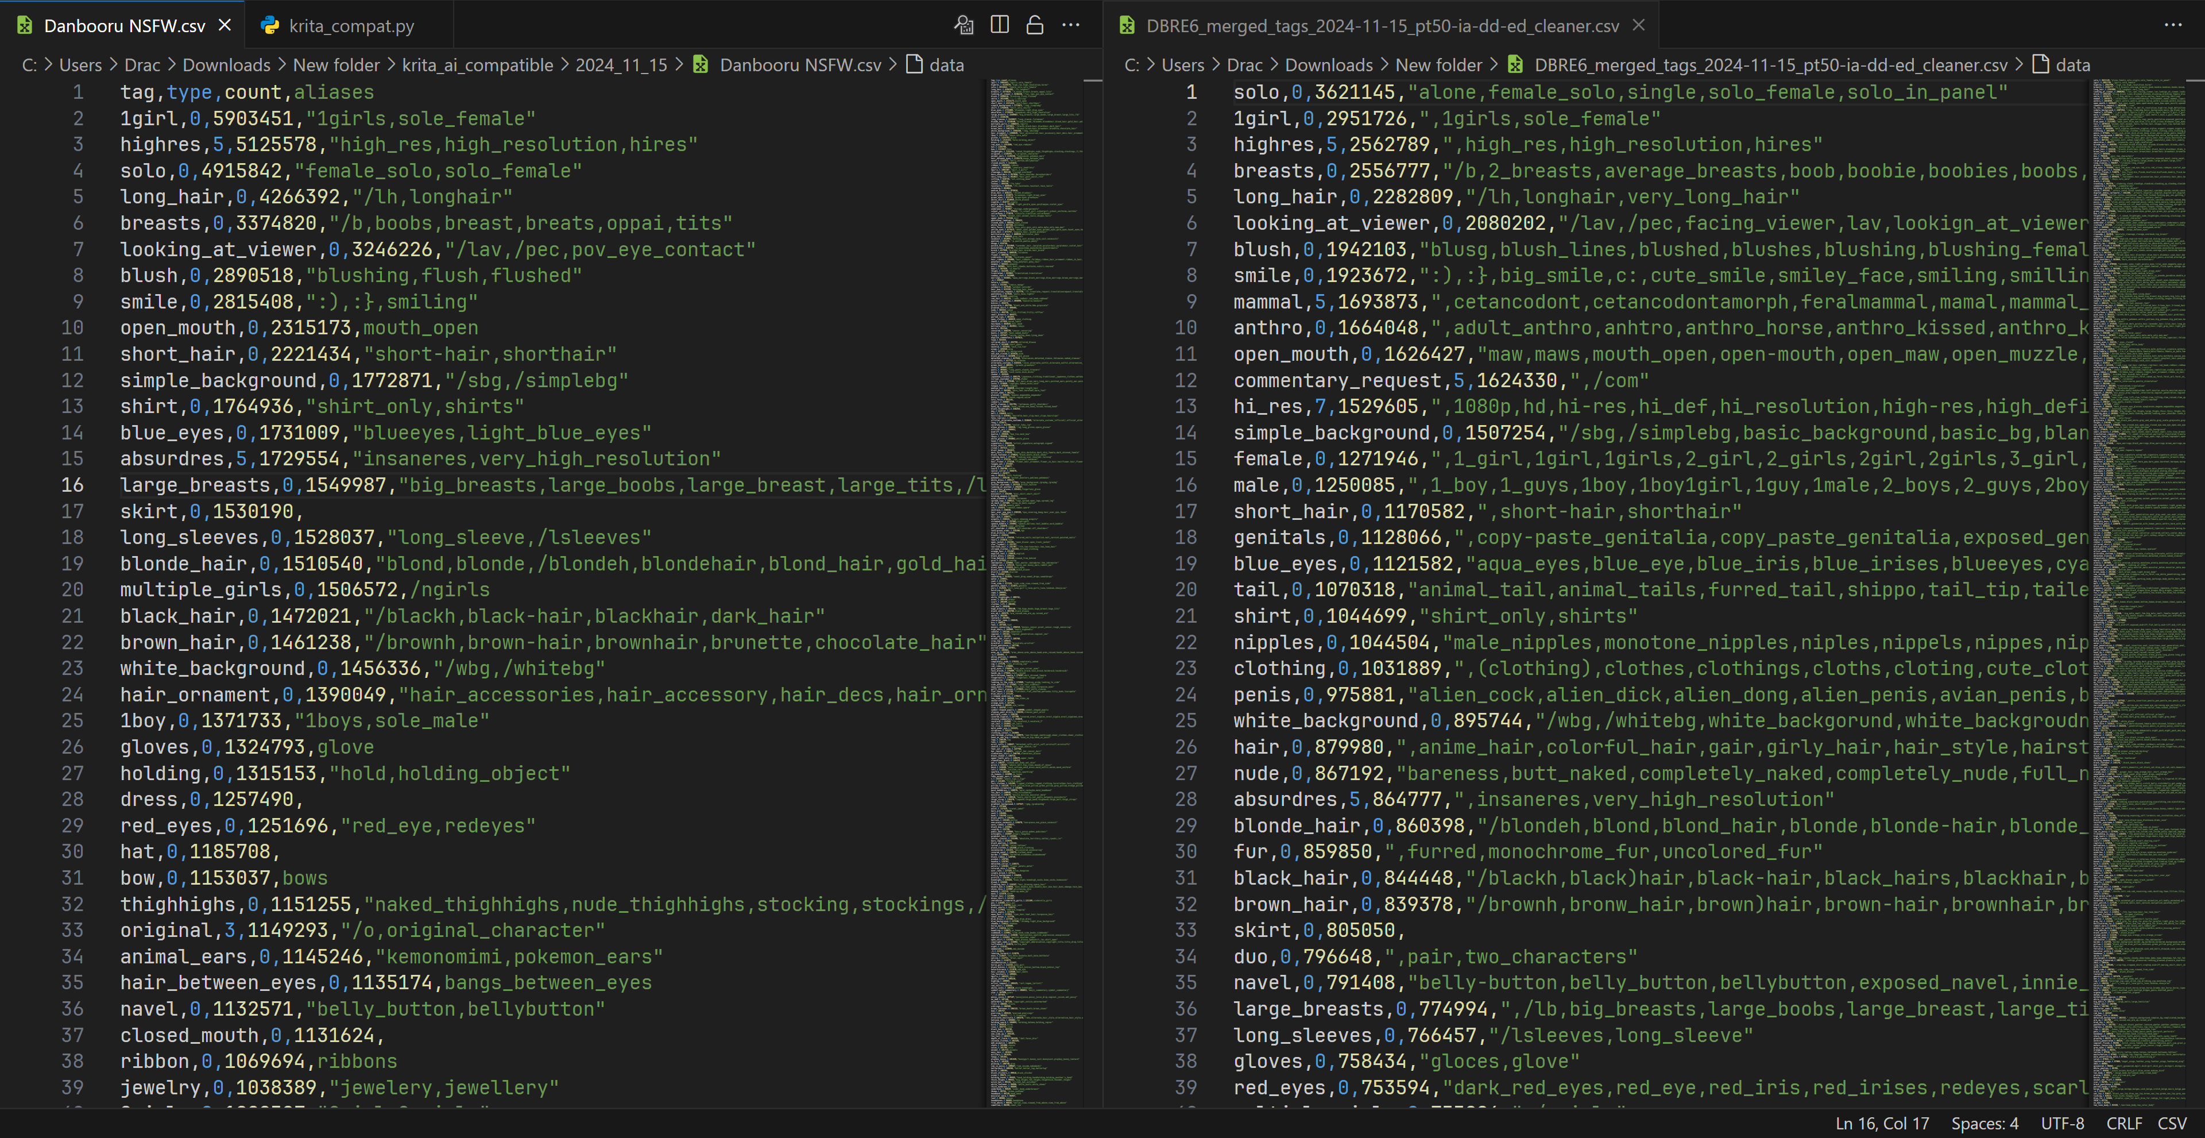Change the CRLF end of line sequence
The width and height of the screenshot is (2205, 1138).
pos(2123,1124)
